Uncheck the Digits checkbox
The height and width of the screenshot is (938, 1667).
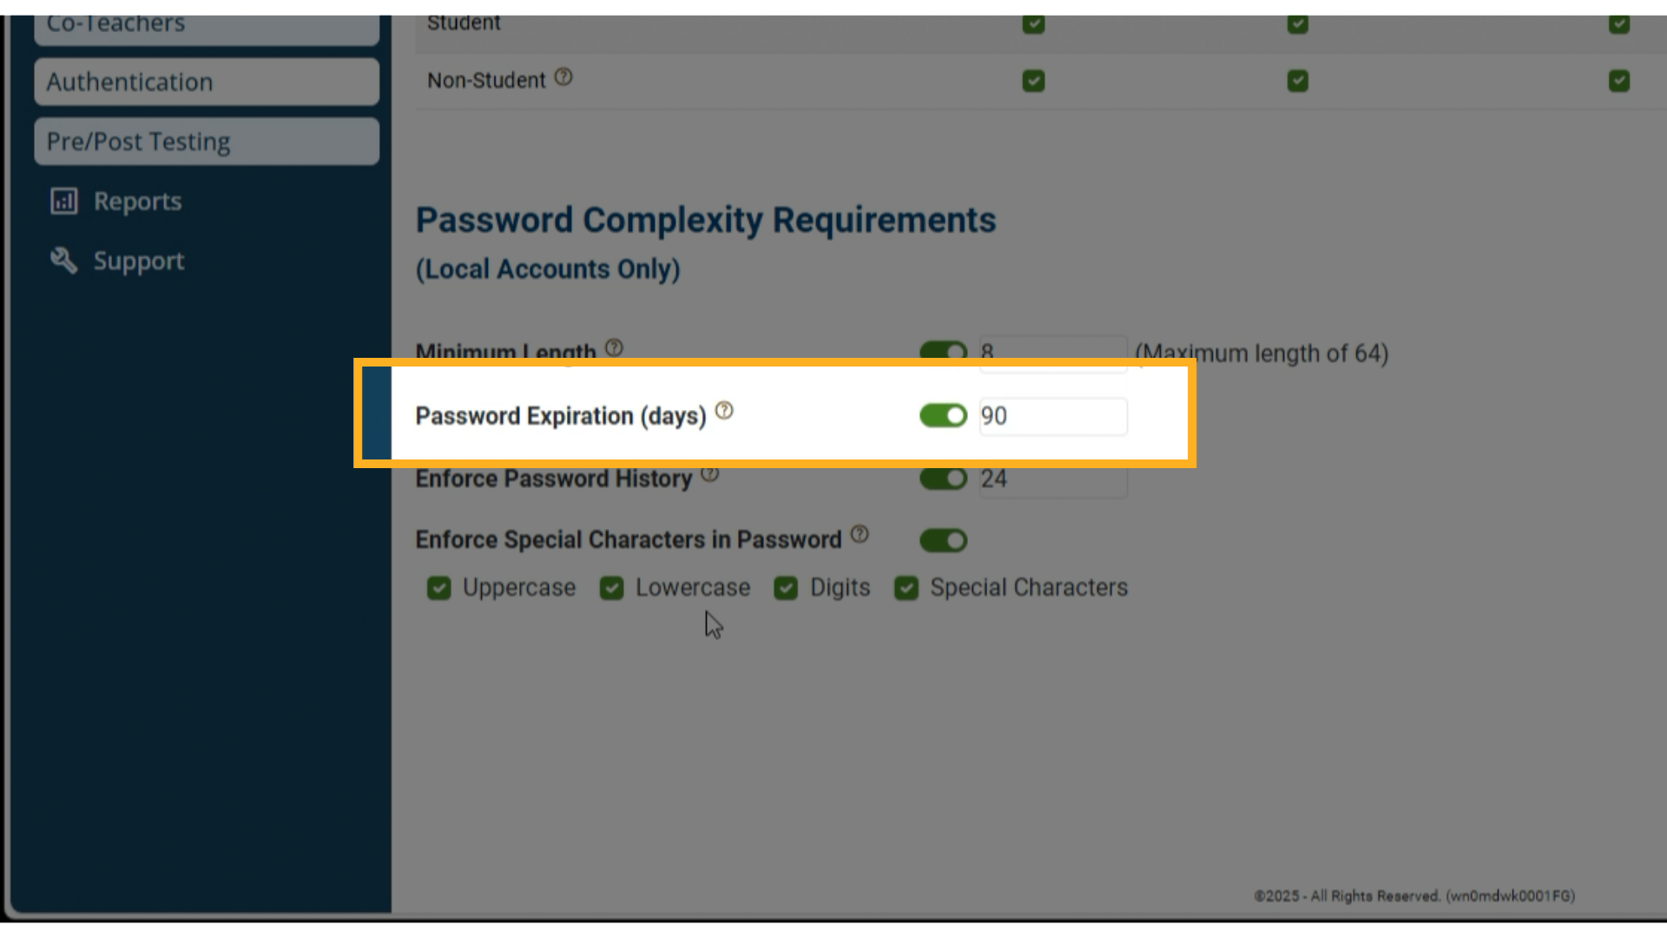point(786,588)
